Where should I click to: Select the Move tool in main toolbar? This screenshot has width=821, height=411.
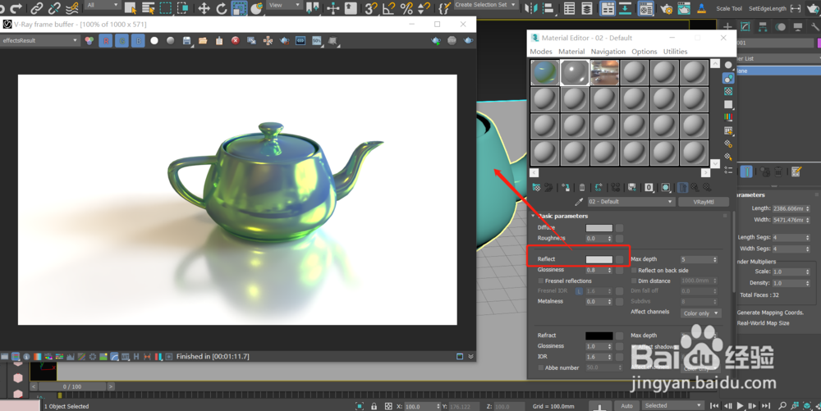click(204, 8)
